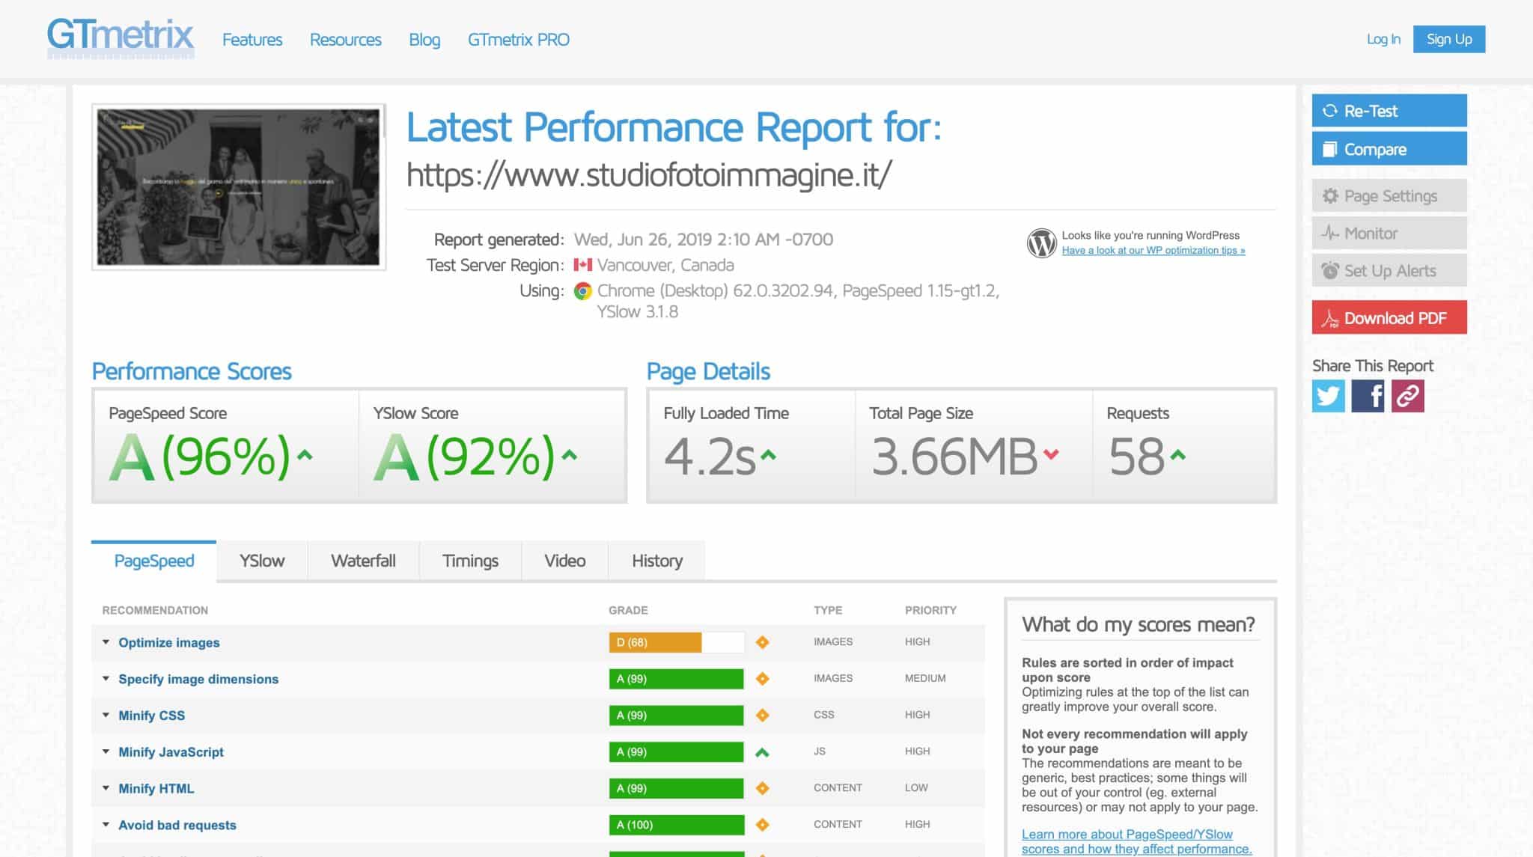Click diamond icon in Minify HTML row

pyautogui.click(x=762, y=788)
